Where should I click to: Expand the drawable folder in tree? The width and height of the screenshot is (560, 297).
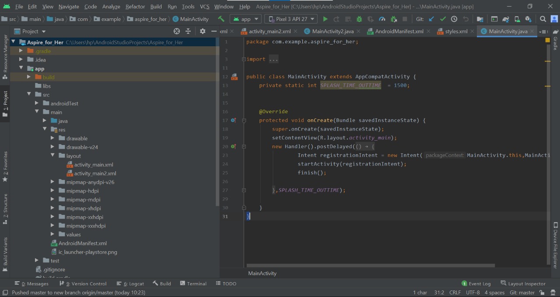coord(52,138)
